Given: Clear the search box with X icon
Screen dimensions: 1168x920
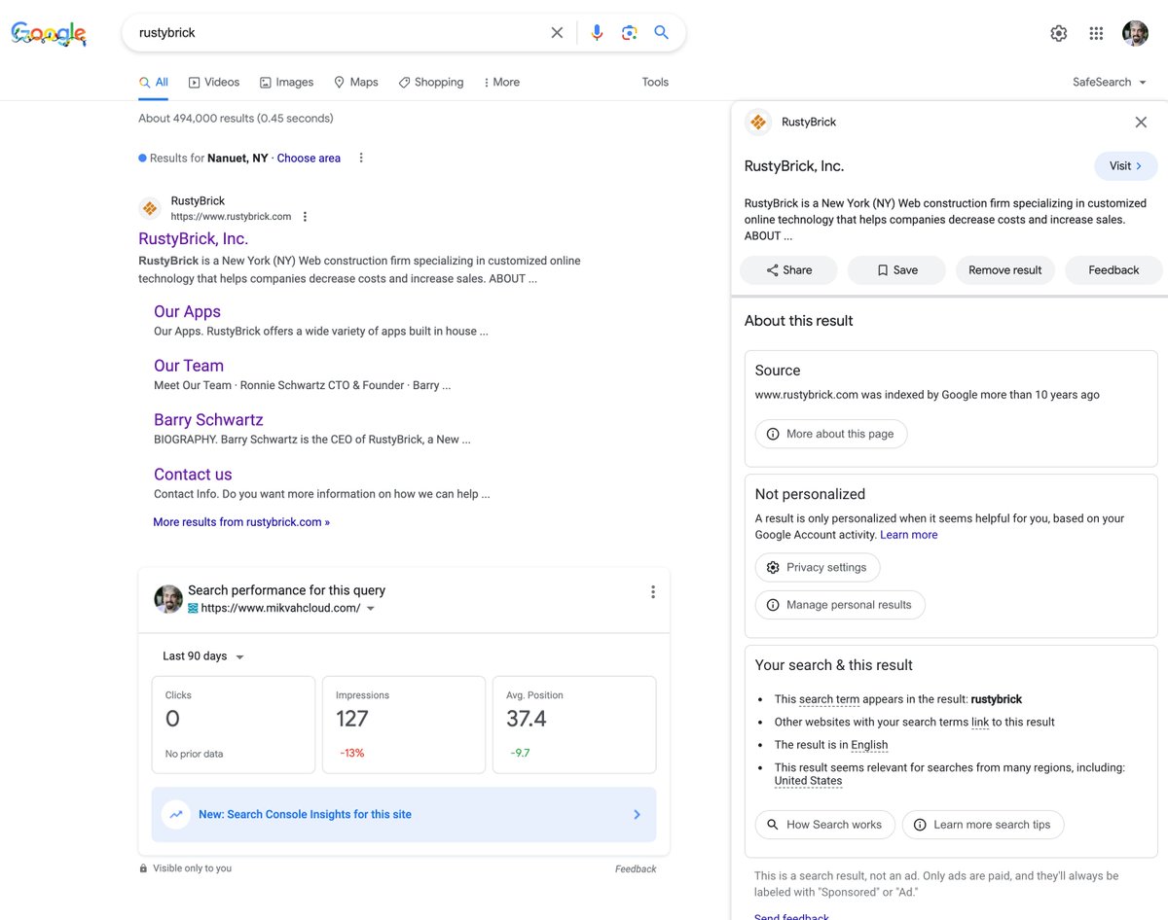Looking at the screenshot, I should (557, 33).
